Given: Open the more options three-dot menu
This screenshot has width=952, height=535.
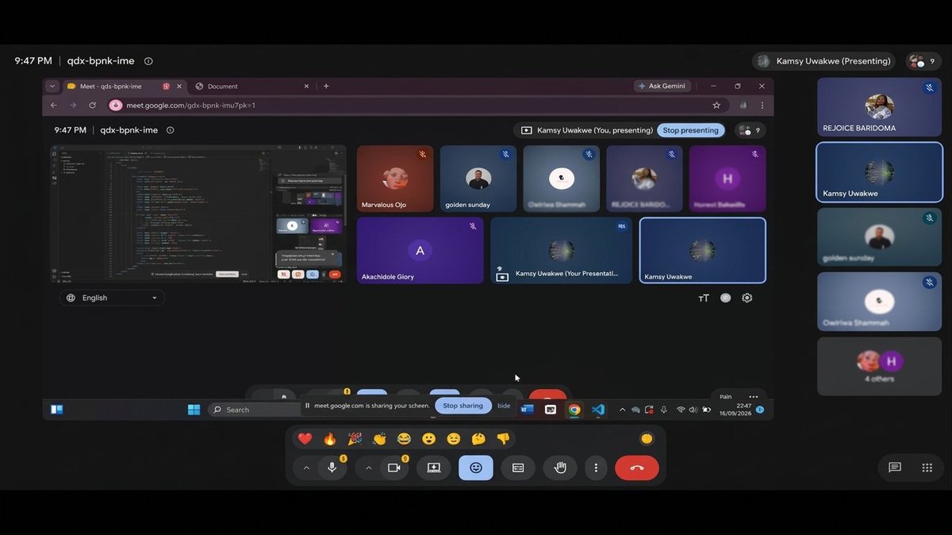Looking at the screenshot, I should click(596, 468).
